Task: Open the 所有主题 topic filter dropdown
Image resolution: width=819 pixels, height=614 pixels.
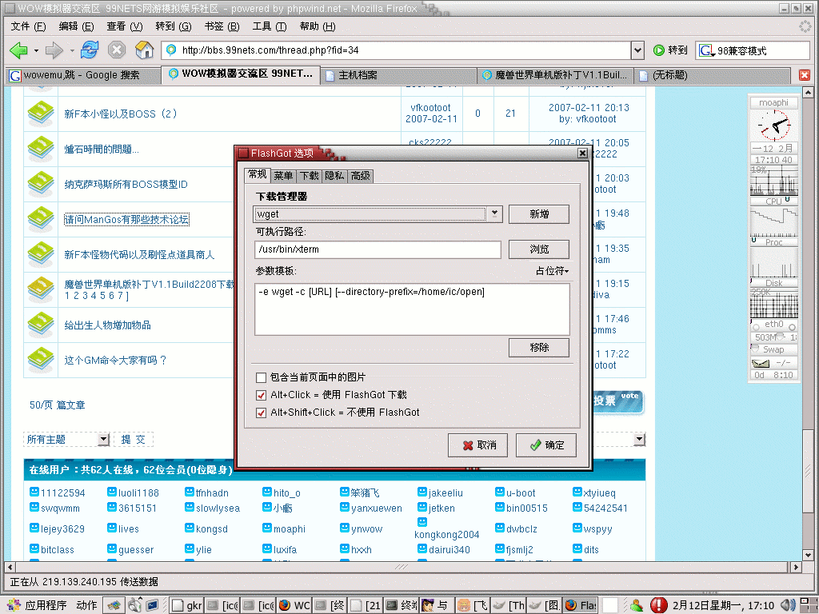Action: 103,440
